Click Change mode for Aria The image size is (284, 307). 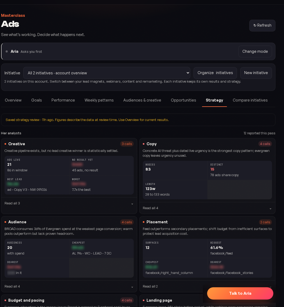point(255,51)
